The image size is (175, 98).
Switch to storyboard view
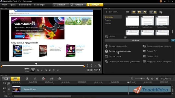point(6,79)
